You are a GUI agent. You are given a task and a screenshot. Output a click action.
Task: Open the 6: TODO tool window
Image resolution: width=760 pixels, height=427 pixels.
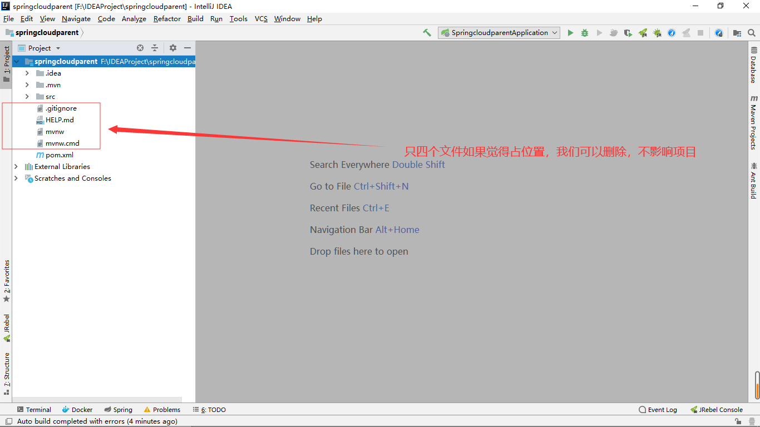tap(209, 410)
